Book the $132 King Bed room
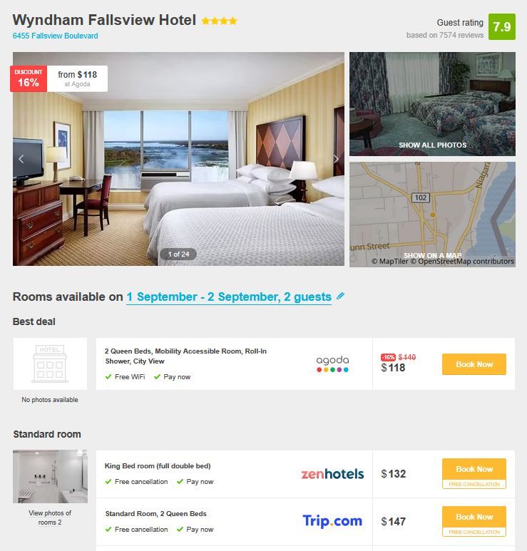This screenshot has width=527, height=551. click(x=474, y=473)
